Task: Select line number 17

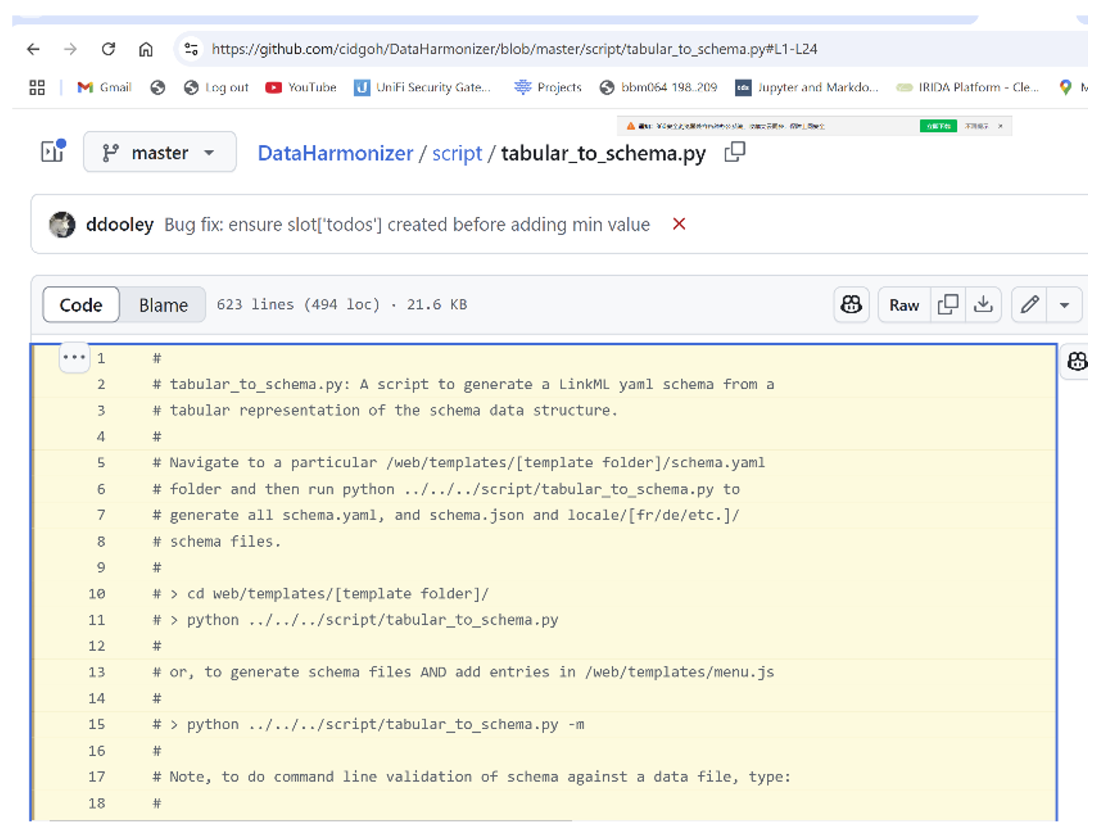Action: pos(97,776)
